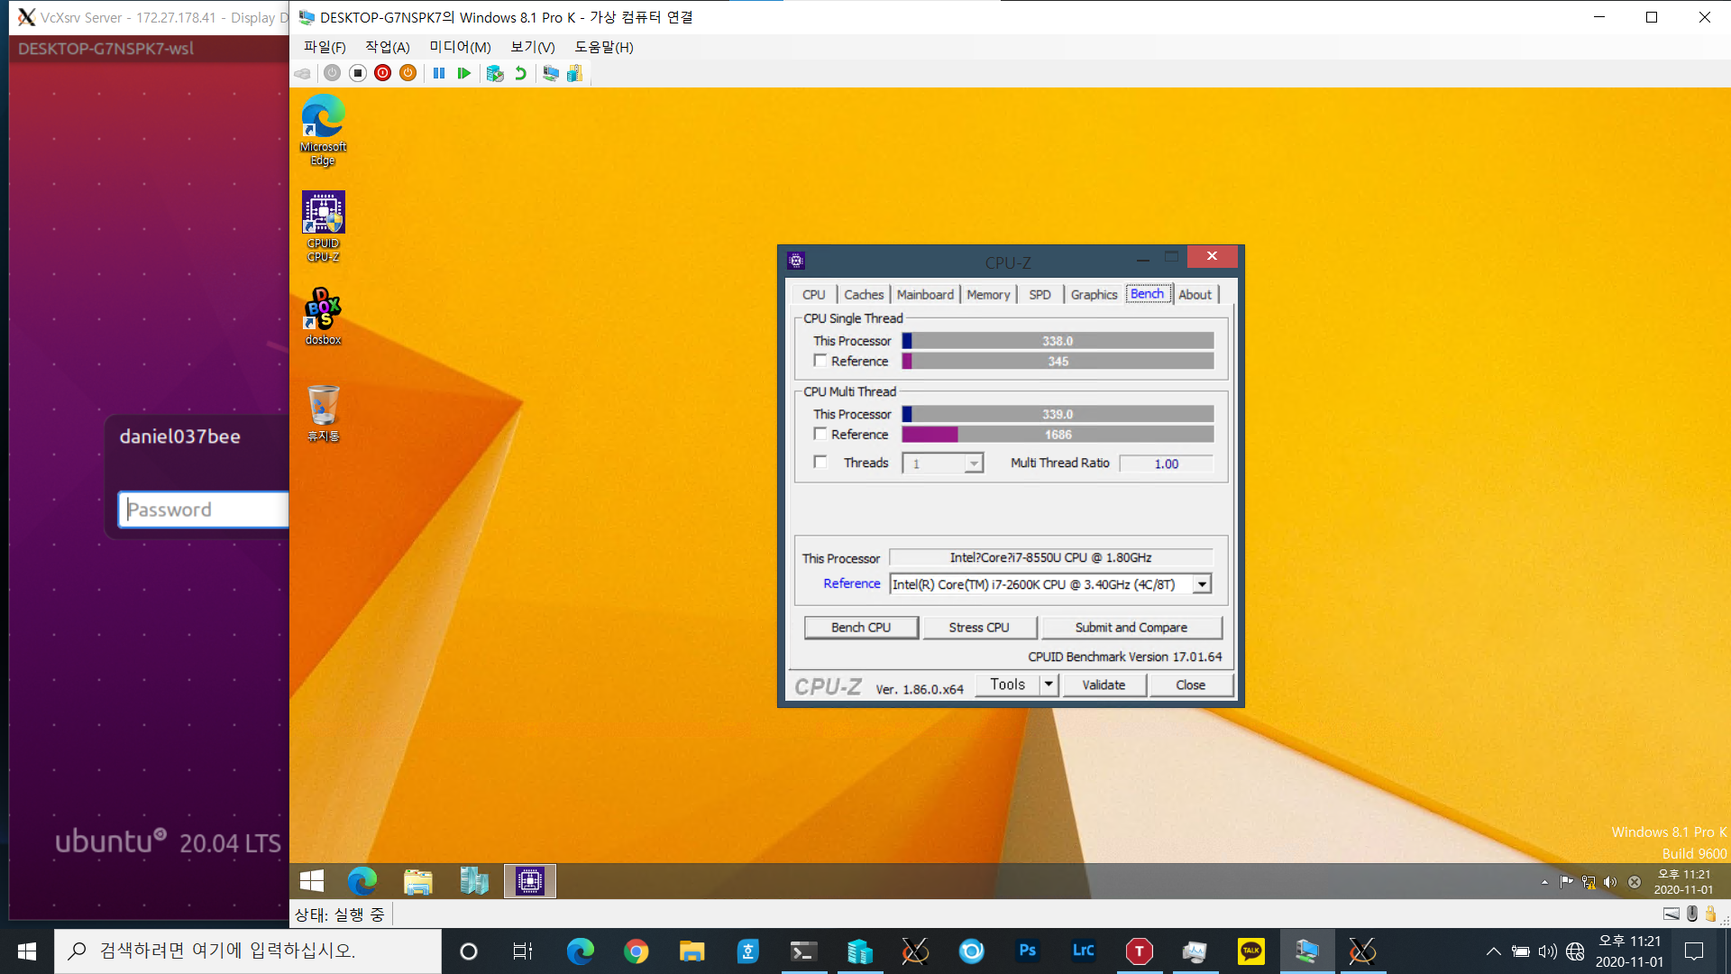Open the 보기(V) menu
1731x974 pixels.
pyautogui.click(x=533, y=47)
